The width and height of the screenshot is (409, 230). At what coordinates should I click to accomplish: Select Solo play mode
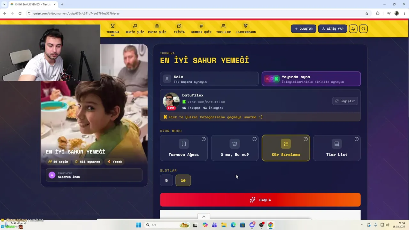pyautogui.click(x=209, y=79)
